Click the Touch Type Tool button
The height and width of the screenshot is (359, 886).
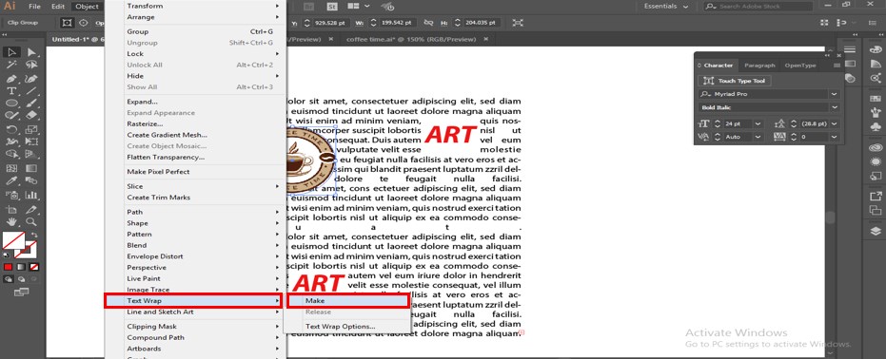coord(735,81)
